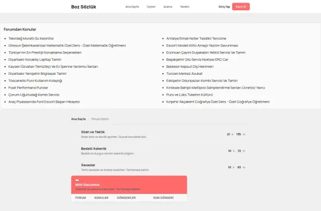Click the Kayıt Ol button
This screenshot has width=321, height=211.
point(241,6)
